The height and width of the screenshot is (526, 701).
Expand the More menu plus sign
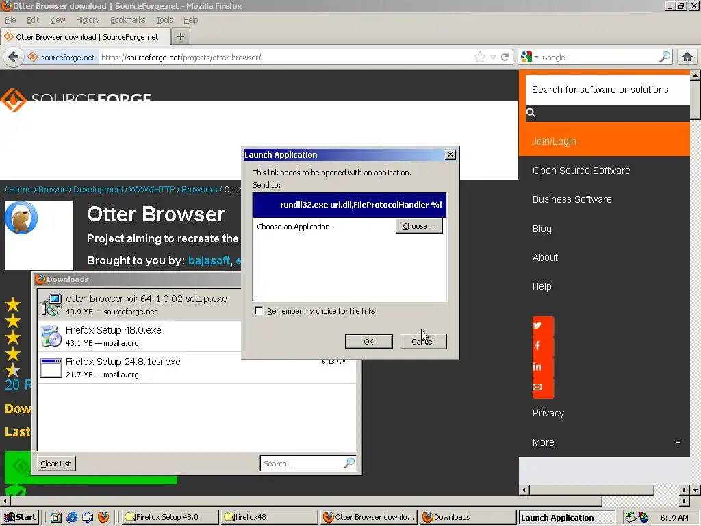tap(678, 442)
